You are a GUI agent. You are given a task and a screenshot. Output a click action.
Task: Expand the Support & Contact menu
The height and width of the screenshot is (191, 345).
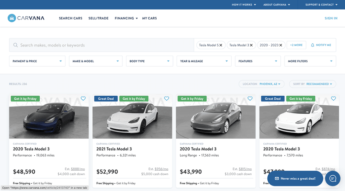(x=321, y=5)
